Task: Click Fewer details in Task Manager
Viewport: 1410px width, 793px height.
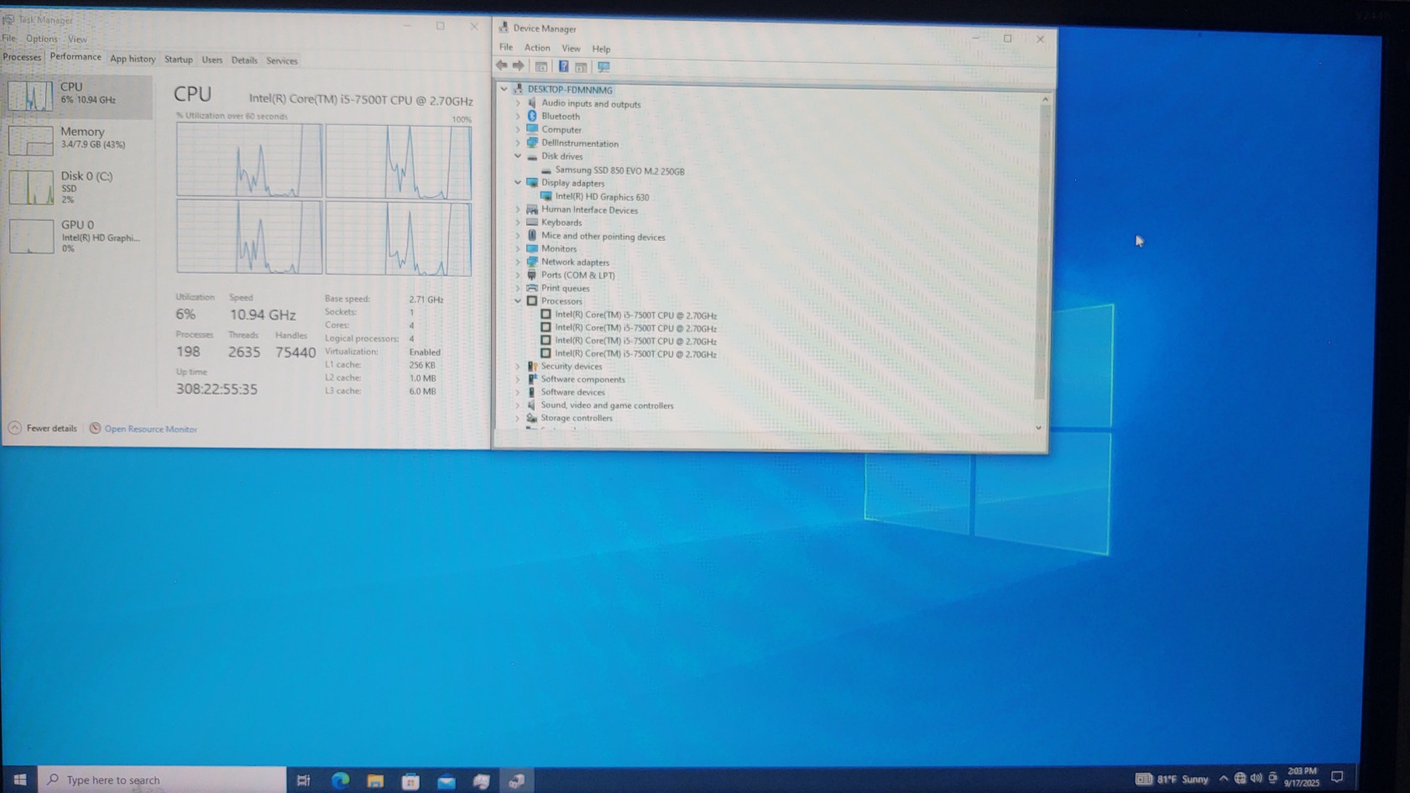Action: [50, 428]
